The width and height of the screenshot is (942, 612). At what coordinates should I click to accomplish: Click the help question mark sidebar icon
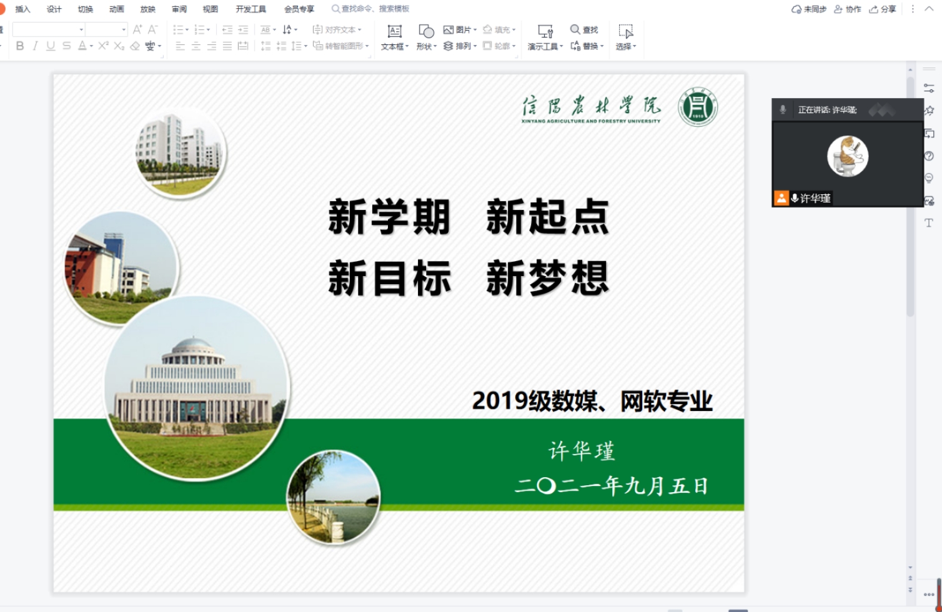pyautogui.click(x=929, y=156)
